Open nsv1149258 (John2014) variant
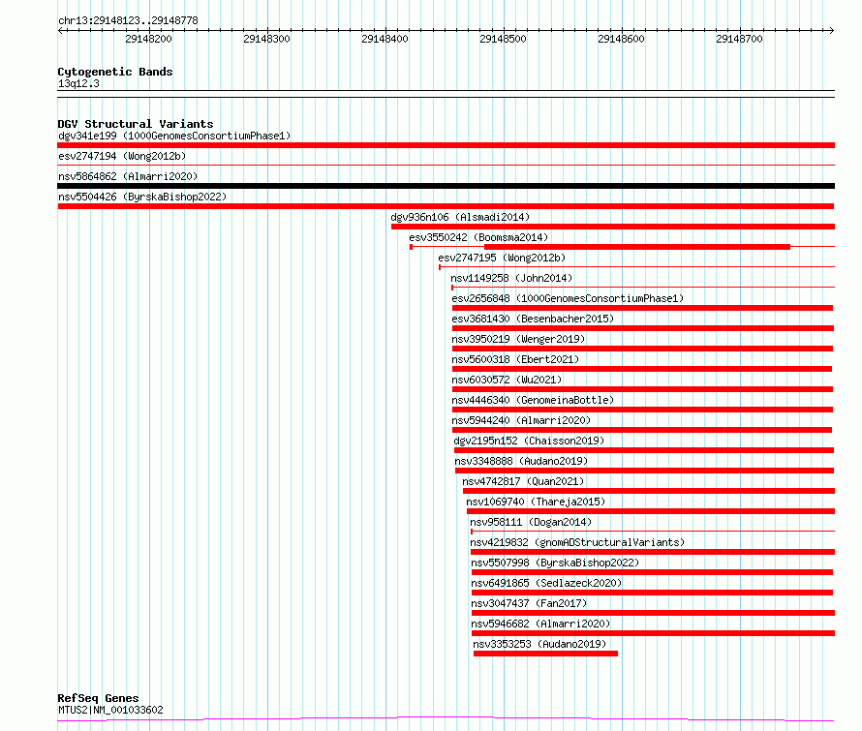862x731 pixels. point(511,278)
